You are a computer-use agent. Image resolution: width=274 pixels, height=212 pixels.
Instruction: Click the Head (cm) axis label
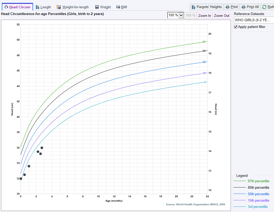click(12, 109)
